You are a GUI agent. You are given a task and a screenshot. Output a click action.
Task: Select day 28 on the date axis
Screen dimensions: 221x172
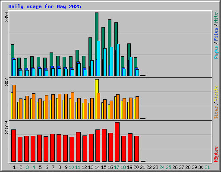188,167
